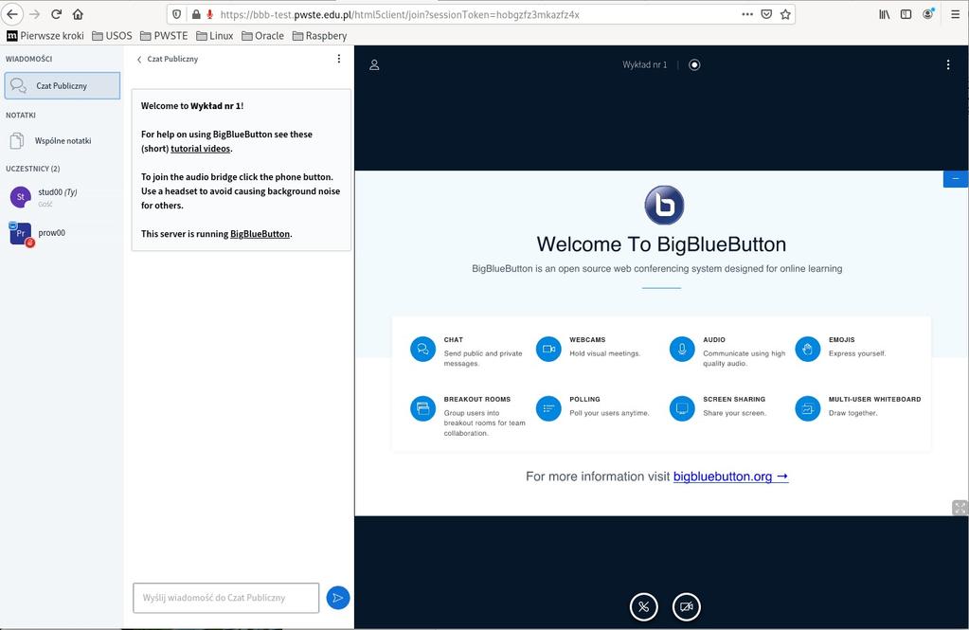969x630 pixels.
Task: Click the Screen Sharing feature icon
Action: (x=682, y=408)
